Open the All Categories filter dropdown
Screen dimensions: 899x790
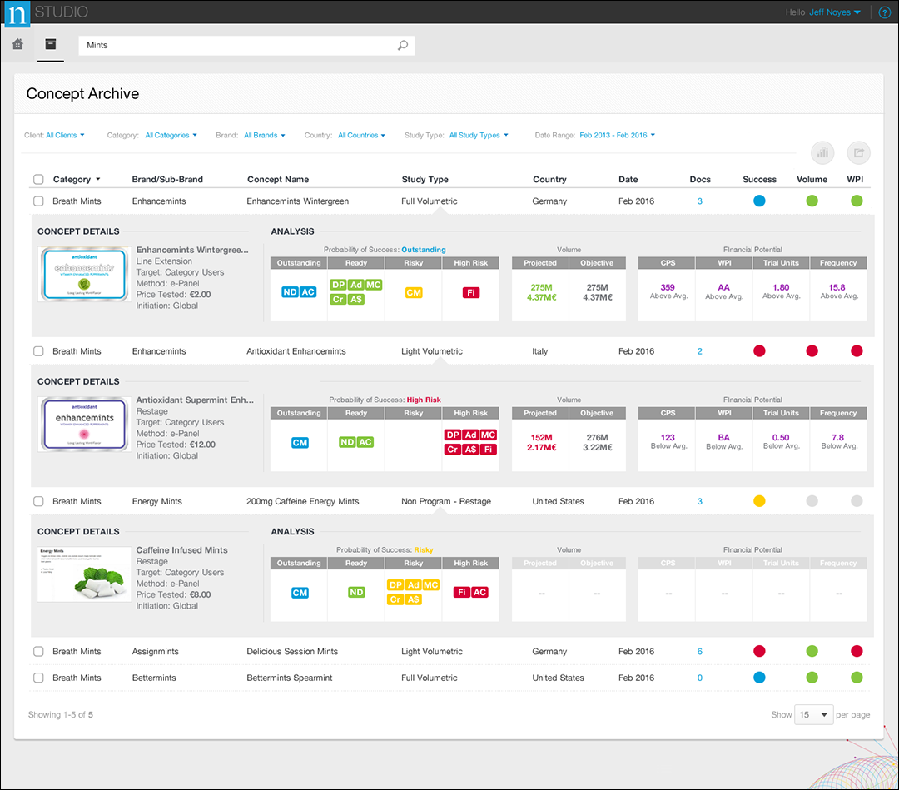(171, 136)
